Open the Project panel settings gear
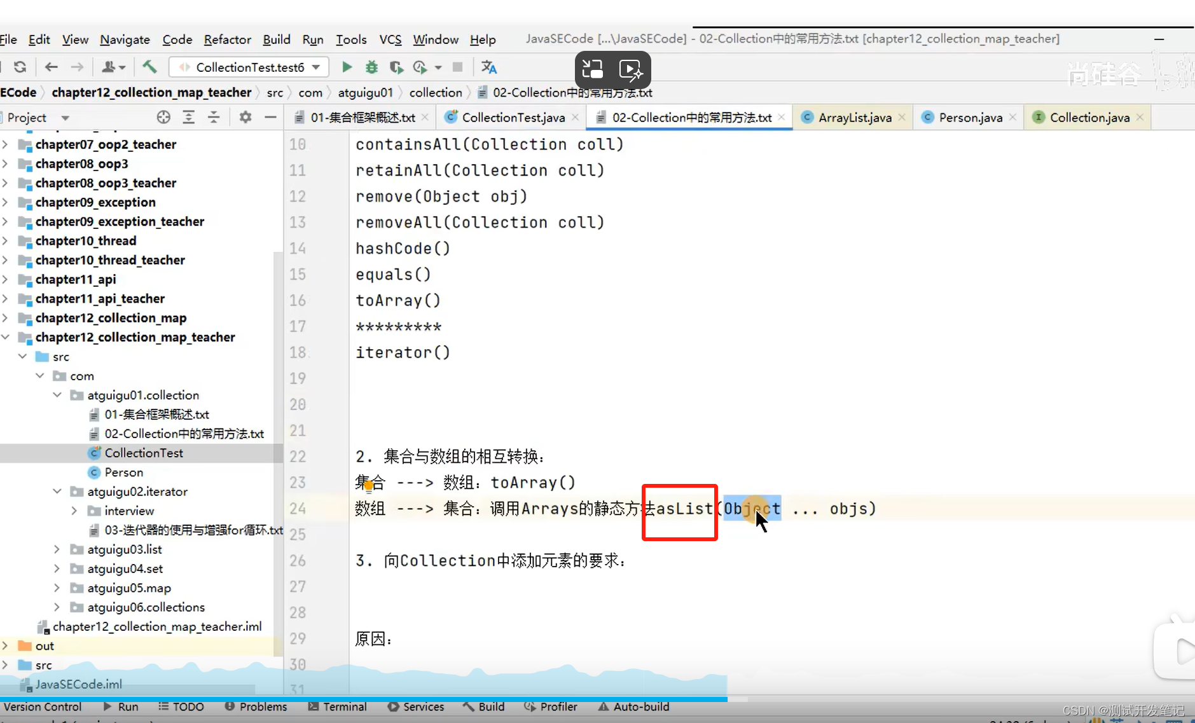1195x723 pixels. 245,117
